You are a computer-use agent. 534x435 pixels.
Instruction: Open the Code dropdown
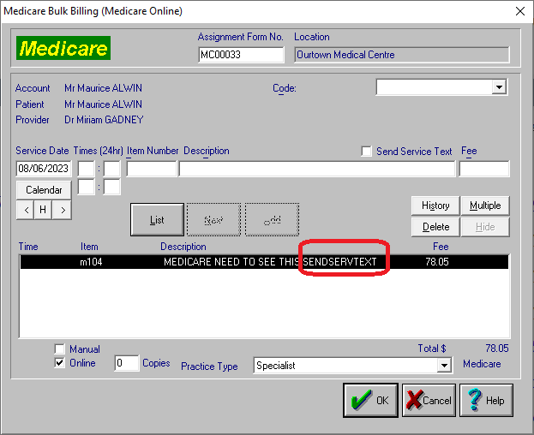click(x=499, y=87)
